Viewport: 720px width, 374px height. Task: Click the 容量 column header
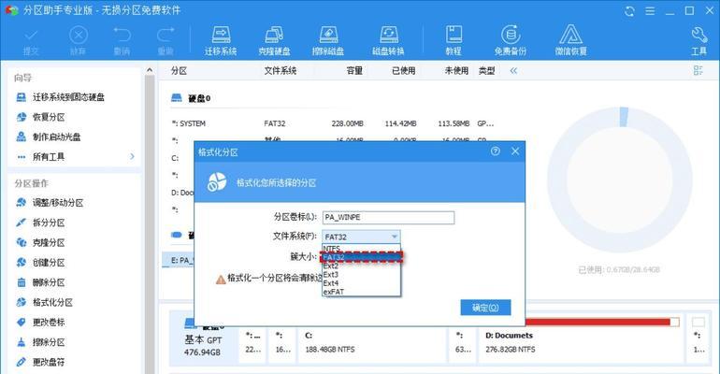[354, 71]
